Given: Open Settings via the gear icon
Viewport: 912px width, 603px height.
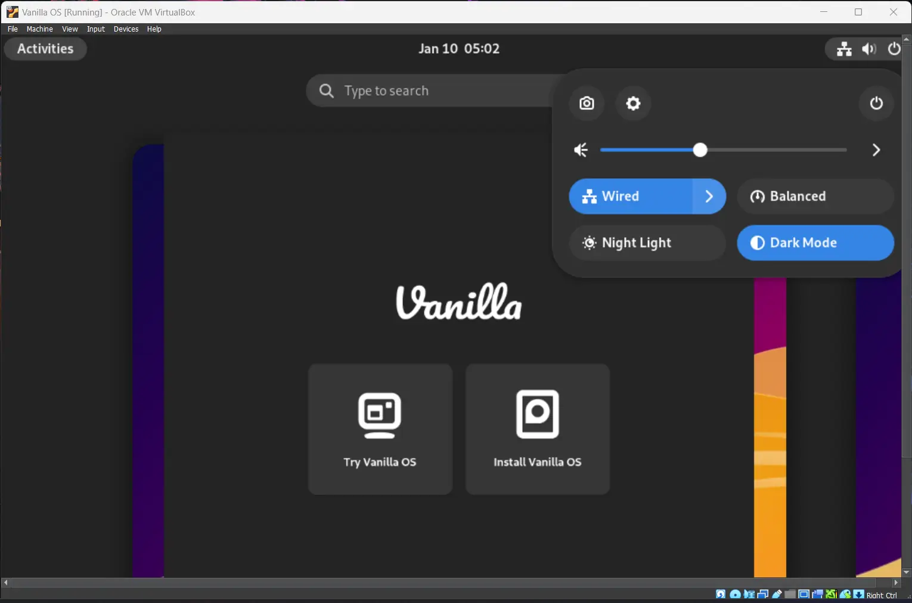Looking at the screenshot, I should point(633,103).
